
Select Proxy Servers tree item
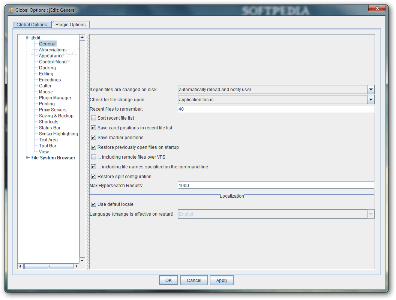53,110
